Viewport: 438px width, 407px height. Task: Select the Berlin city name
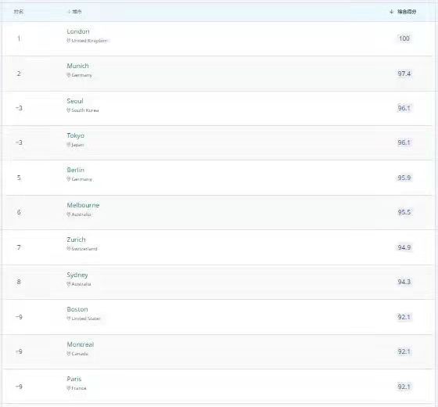(75, 170)
